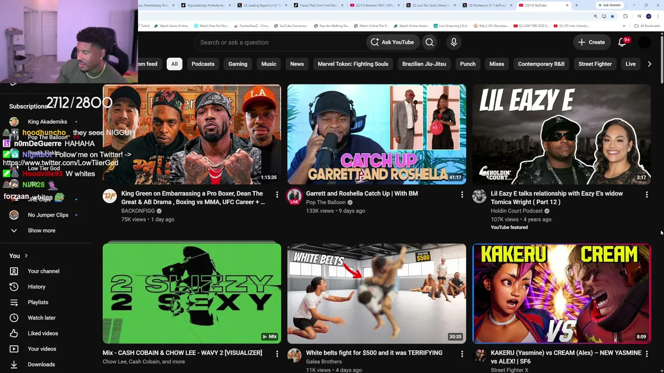
Task: Open the browser extensions puzzle icon
Action: (x=626, y=16)
